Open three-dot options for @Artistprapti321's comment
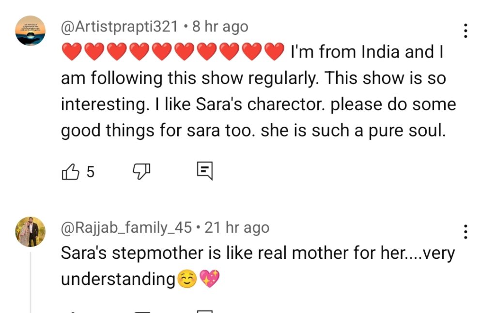496x313 pixels. [465, 30]
